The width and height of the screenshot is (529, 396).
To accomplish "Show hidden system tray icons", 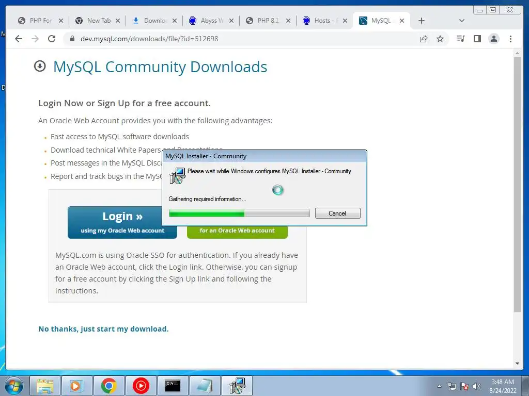I will point(439,386).
